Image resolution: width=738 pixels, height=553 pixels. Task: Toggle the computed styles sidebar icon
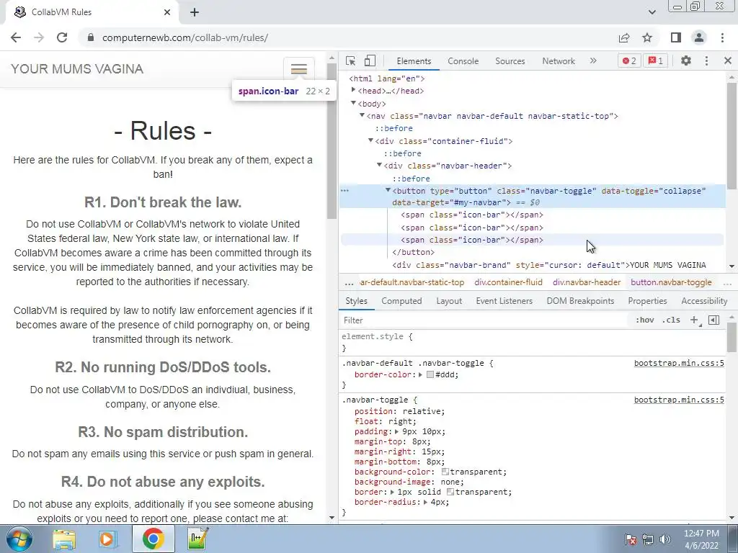click(x=713, y=320)
